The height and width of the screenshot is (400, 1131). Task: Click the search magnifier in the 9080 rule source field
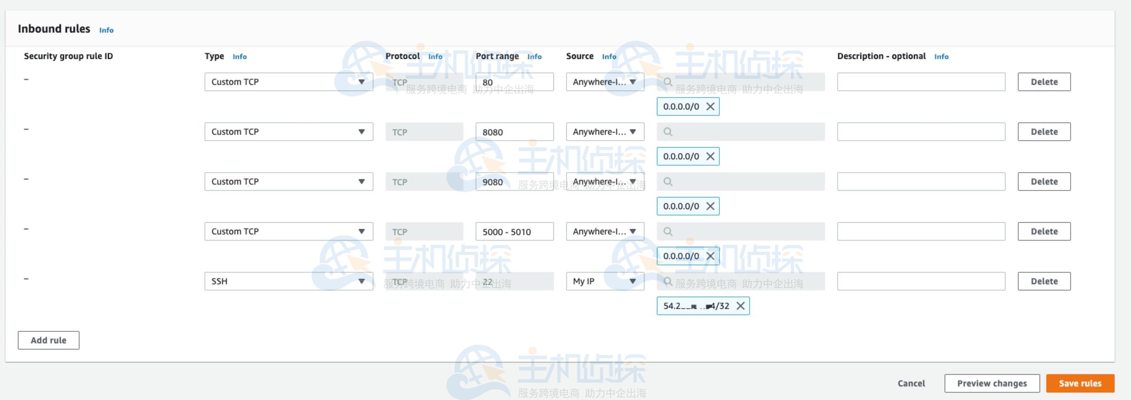668,181
